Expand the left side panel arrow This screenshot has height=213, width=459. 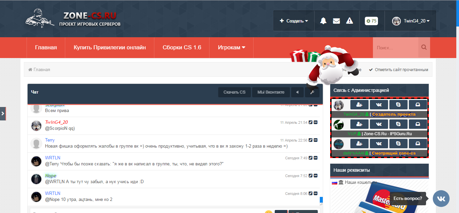3,114
